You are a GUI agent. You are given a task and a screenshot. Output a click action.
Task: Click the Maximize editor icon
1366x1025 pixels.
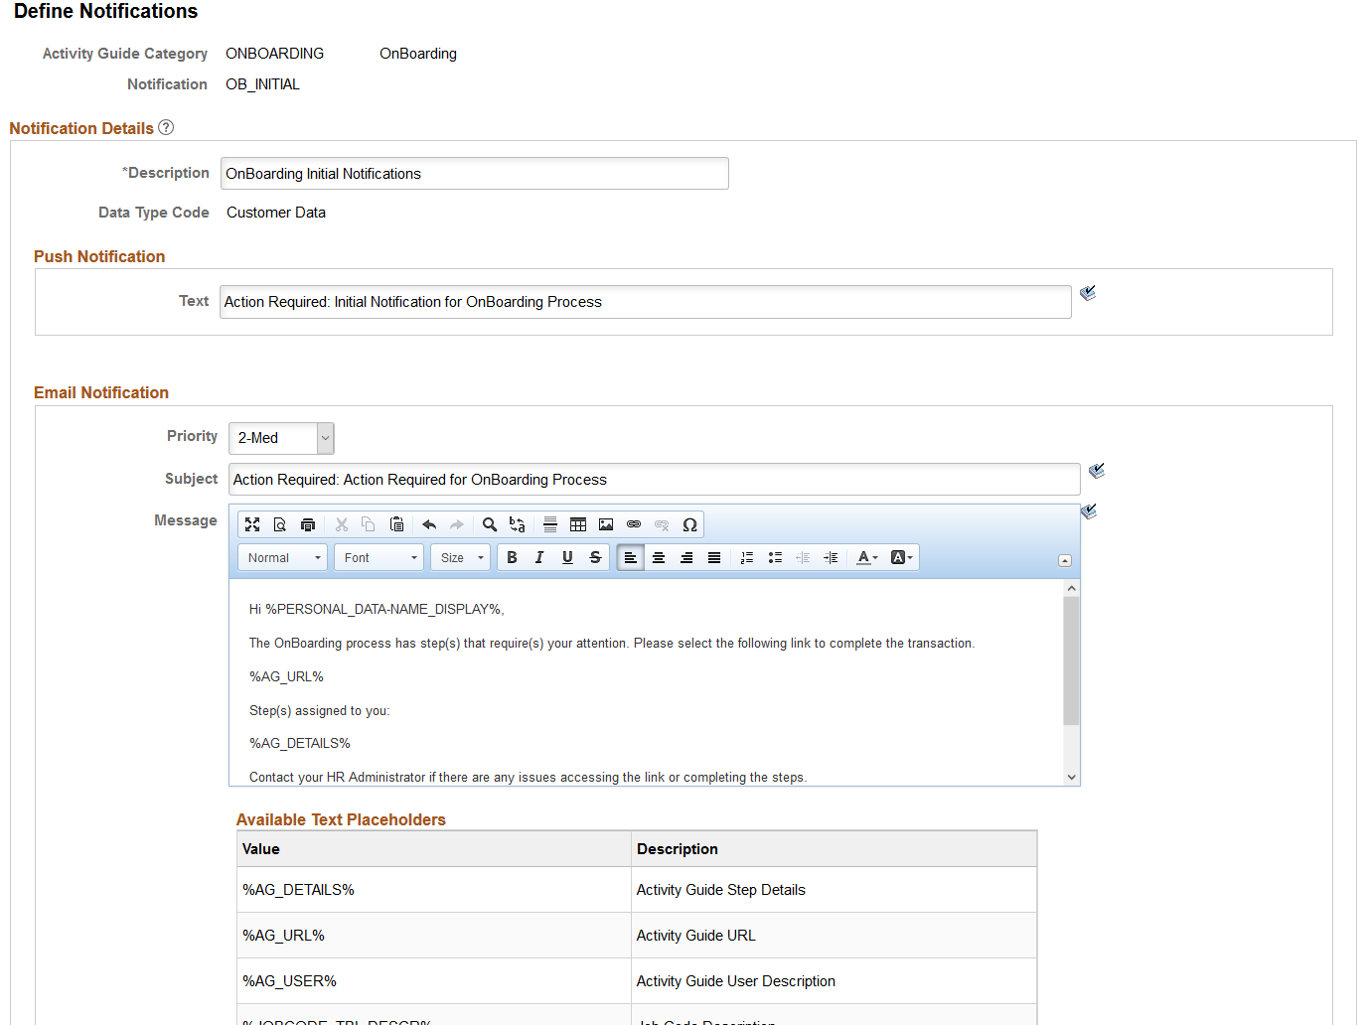(x=252, y=524)
